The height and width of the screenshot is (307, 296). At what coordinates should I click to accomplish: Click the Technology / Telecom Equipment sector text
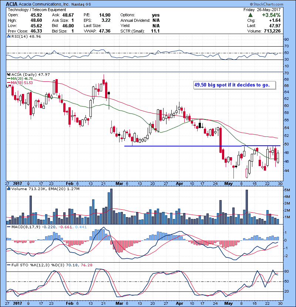click(x=37, y=10)
